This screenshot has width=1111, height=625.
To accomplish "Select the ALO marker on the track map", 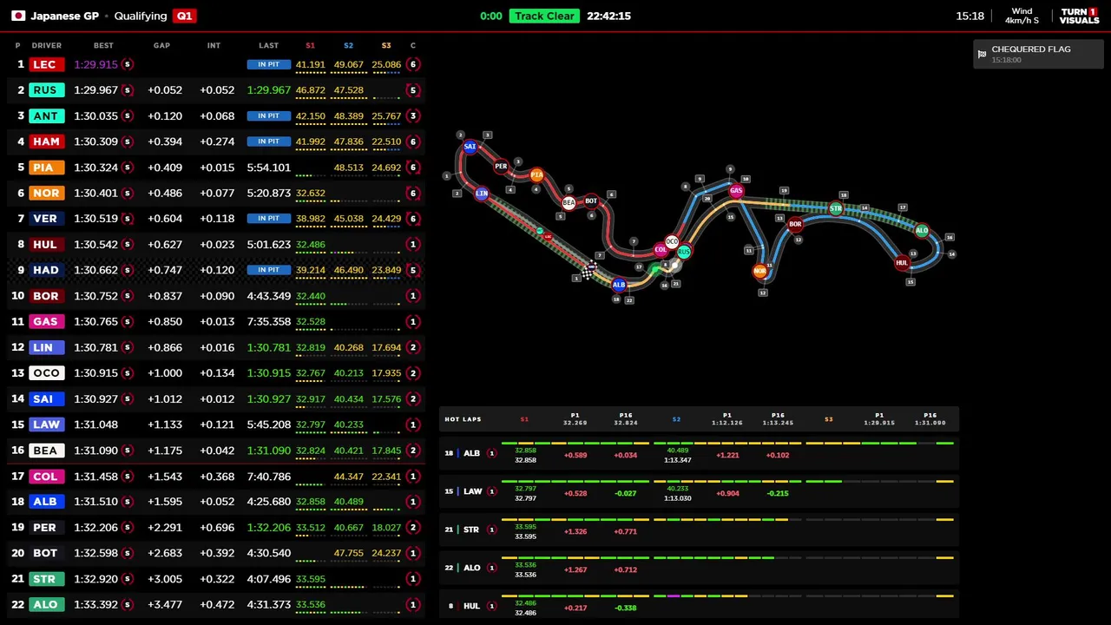I will (922, 231).
